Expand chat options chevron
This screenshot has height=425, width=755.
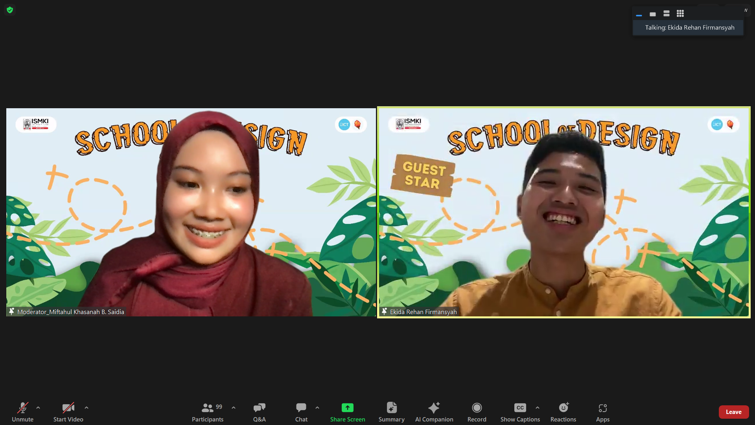point(317,408)
